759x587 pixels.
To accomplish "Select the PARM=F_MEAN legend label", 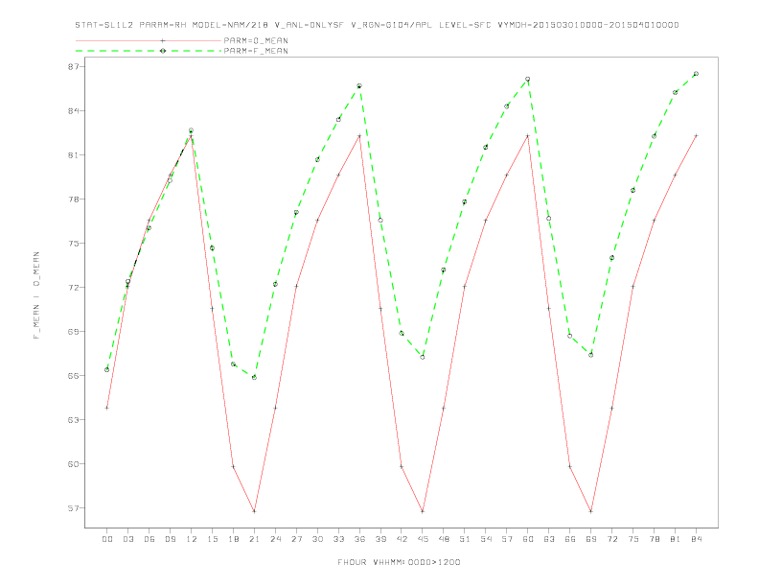I will (x=256, y=51).
